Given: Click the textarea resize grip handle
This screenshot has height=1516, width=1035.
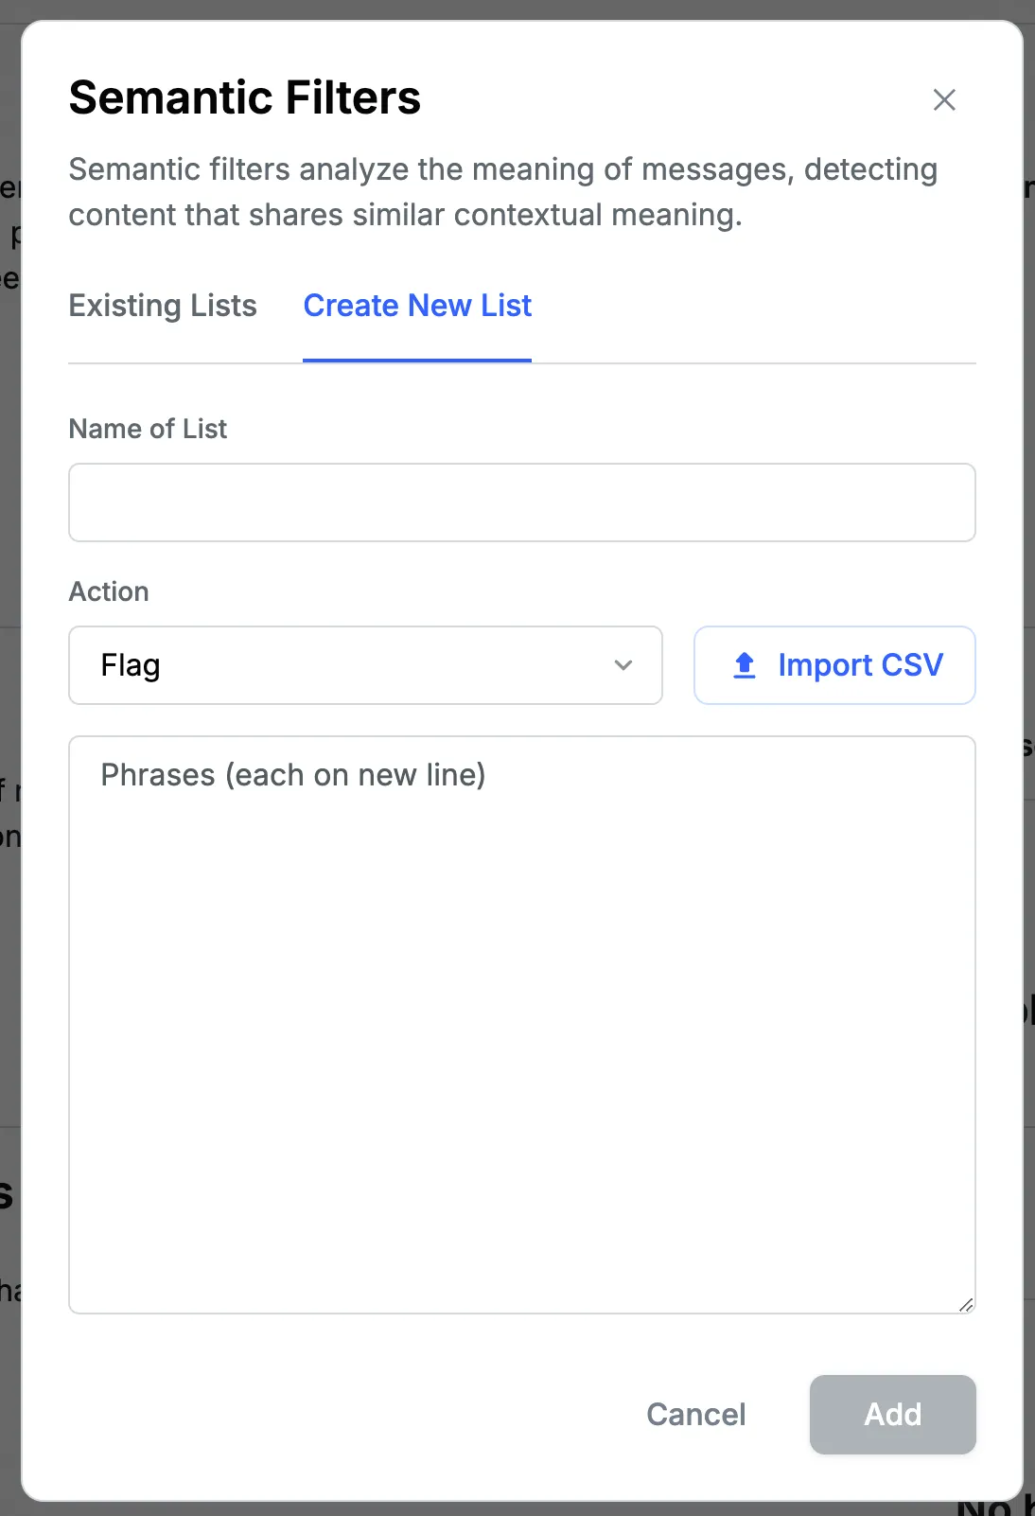Looking at the screenshot, I should 966,1305.
